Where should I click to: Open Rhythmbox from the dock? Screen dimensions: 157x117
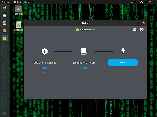coord(5,23)
